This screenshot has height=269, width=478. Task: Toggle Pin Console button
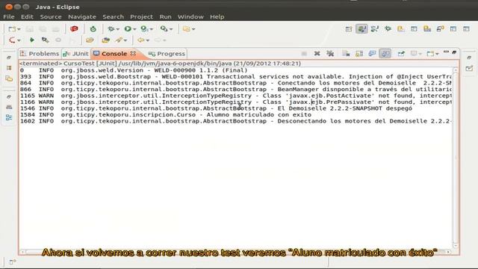pyautogui.click(x=401, y=54)
